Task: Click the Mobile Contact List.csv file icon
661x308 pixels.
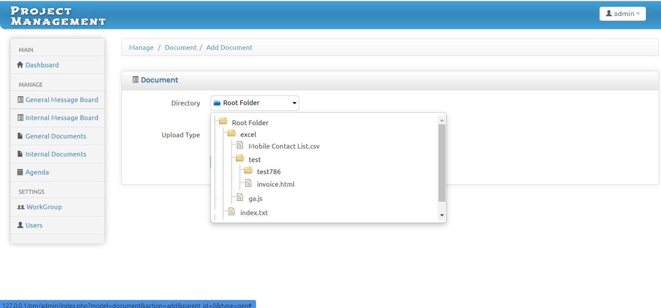Action: pyautogui.click(x=240, y=145)
